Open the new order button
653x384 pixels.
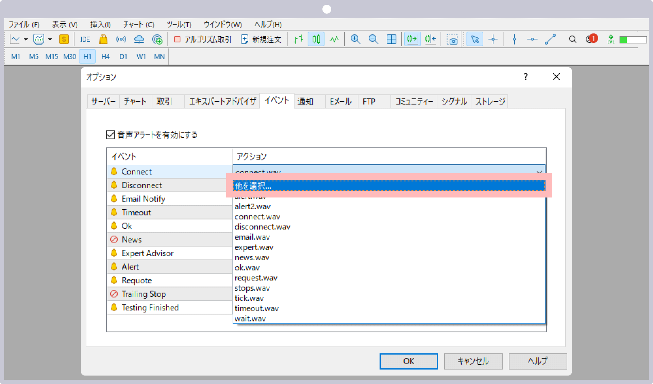click(261, 39)
